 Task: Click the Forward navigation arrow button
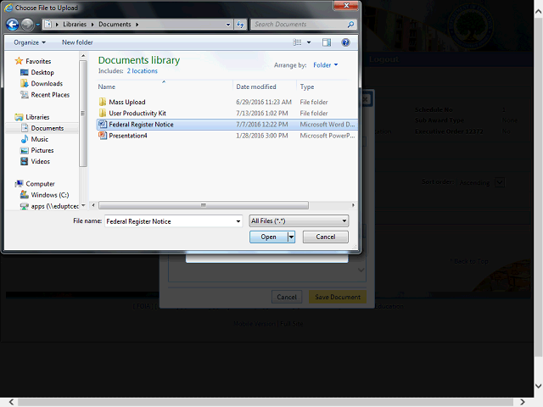(x=27, y=25)
